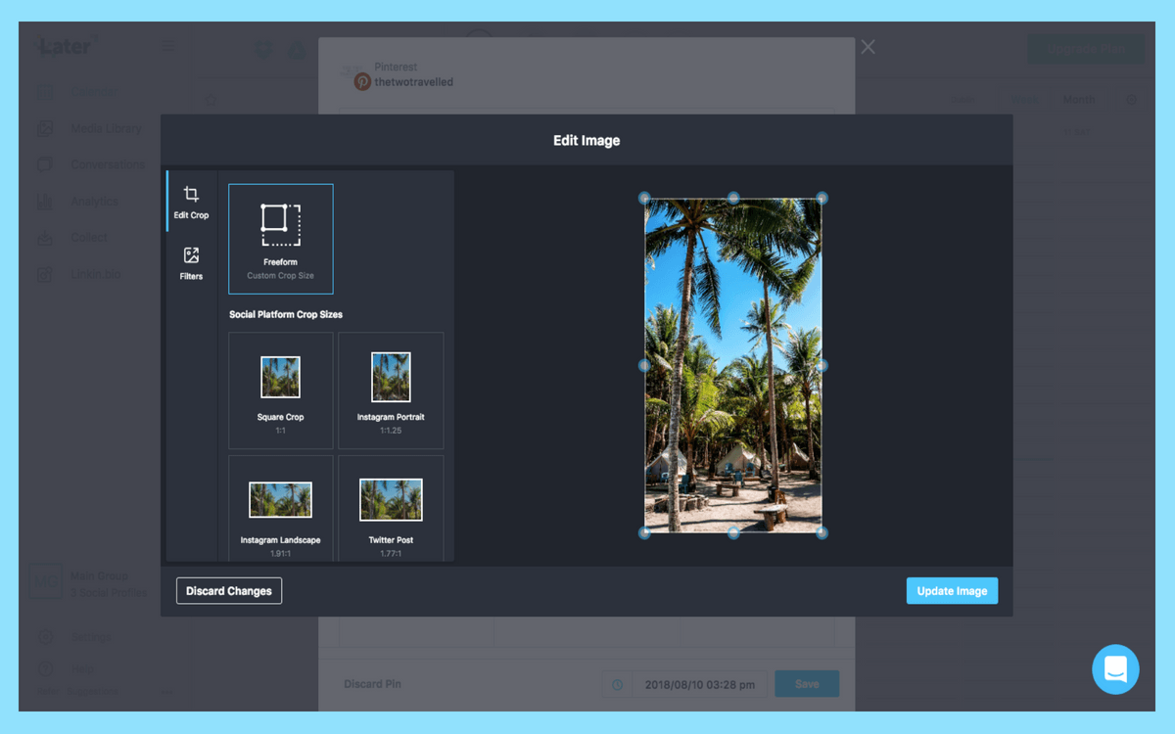The image size is (1175, 734).
Task: Click the Save button in background window
Action: click(807, 684)
